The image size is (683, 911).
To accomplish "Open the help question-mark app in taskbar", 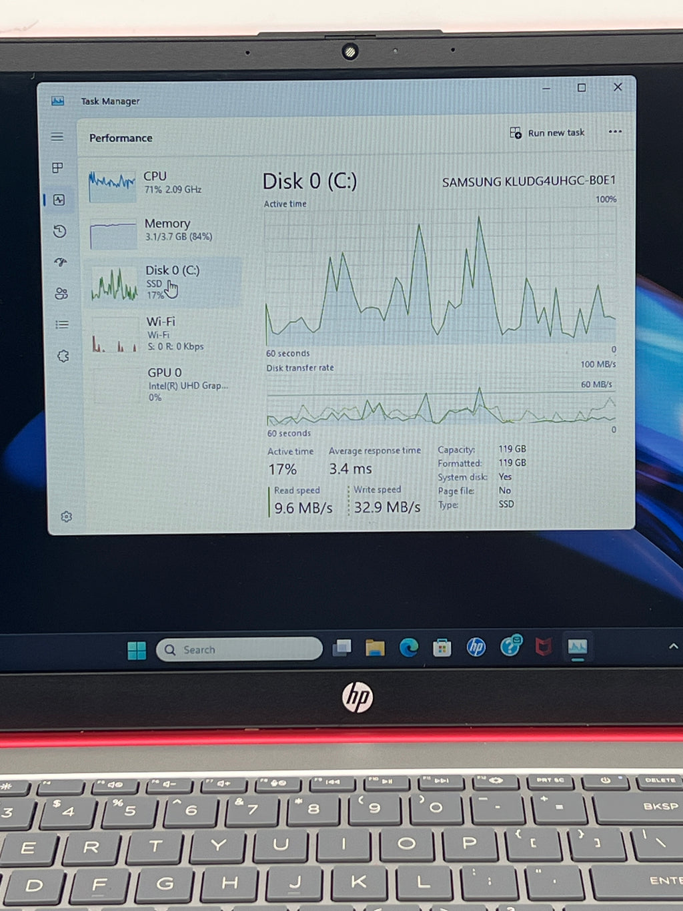I will pyautogui.click(x=510, y=645).
